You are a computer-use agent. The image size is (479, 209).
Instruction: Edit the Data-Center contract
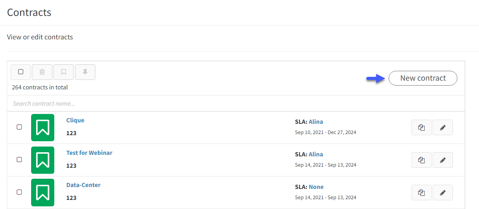pos(443,192)
